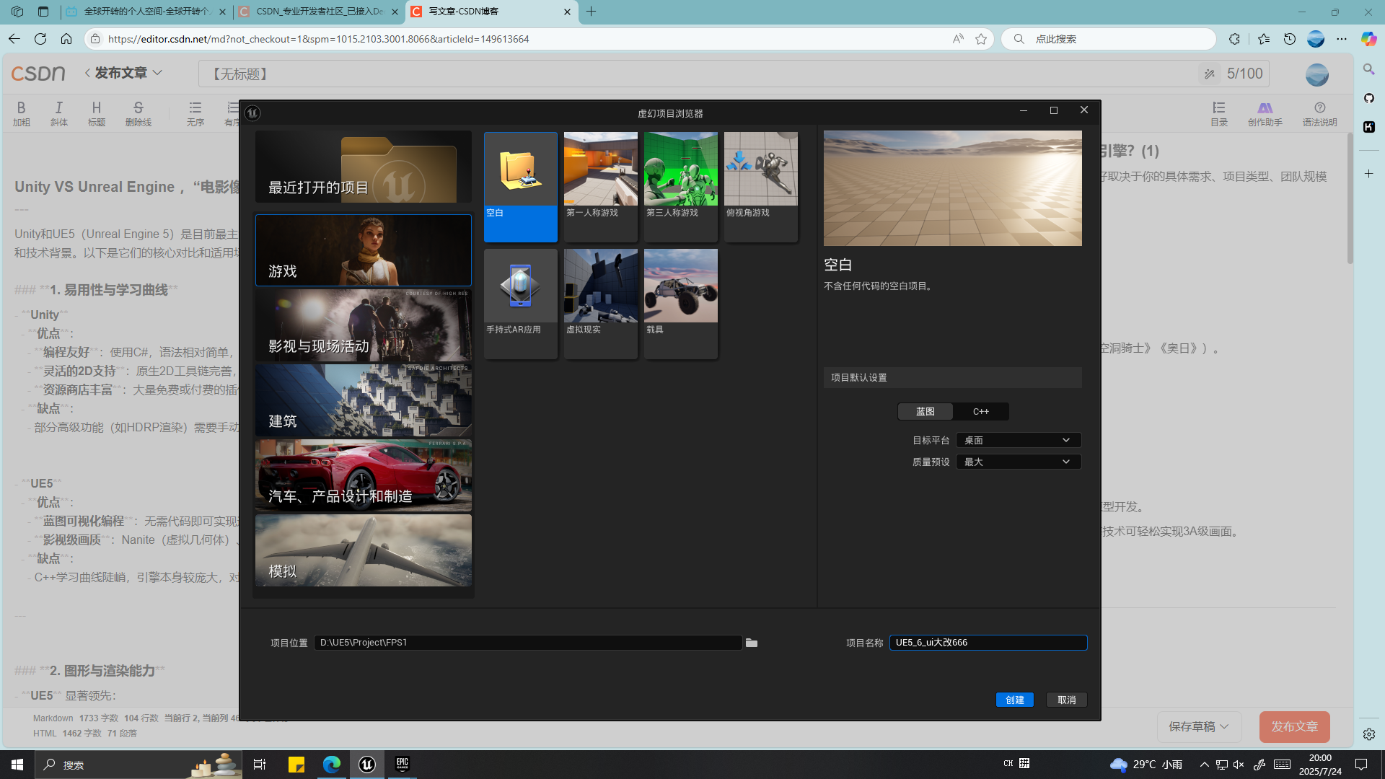
Task: Select the 空白 blank project template
Action: tap(520, 186)
